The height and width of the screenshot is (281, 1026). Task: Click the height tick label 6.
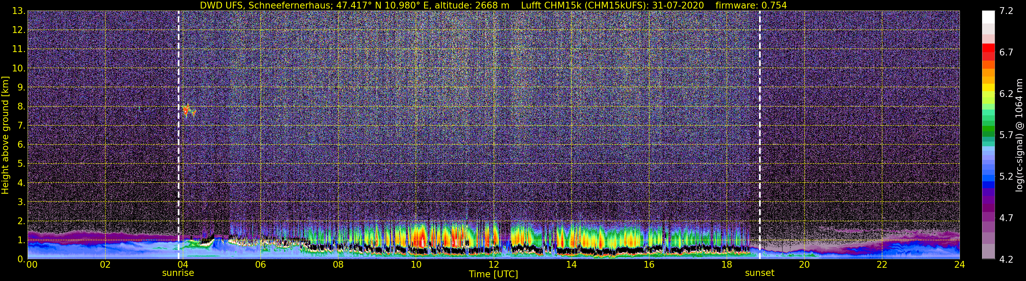pyautogui.click(x=21, y=145)
